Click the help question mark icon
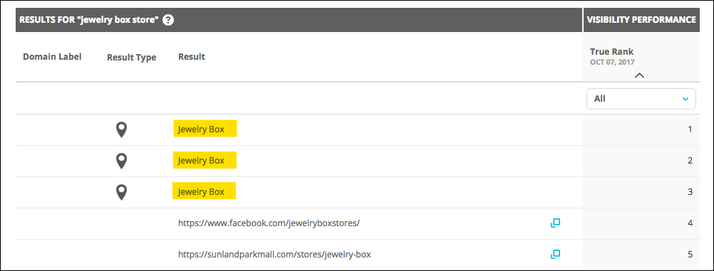Image resolution: width=714 pixels, height=271 pixels. coord(168,20)
